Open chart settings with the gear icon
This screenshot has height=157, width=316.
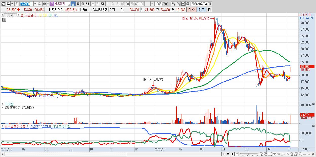(x=188, y=4)
